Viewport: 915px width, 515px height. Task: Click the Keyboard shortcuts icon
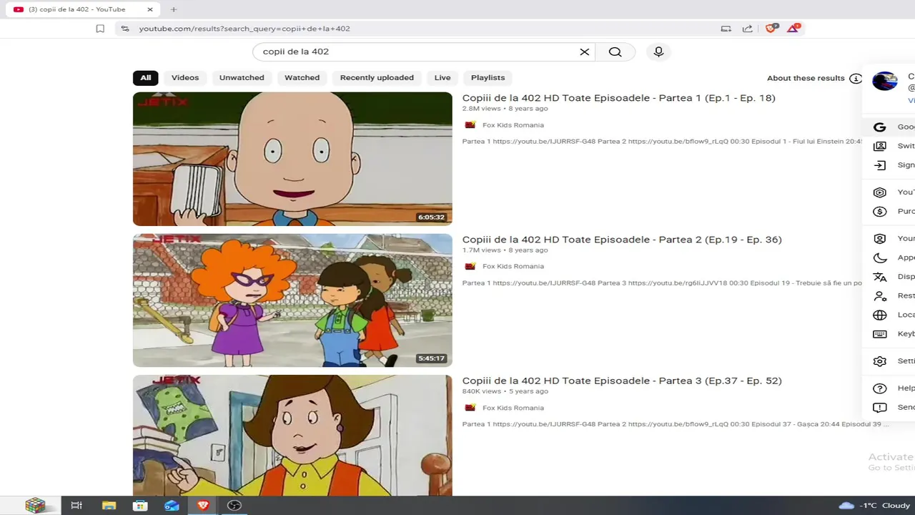pyautogui.click(x=880, y=334)
